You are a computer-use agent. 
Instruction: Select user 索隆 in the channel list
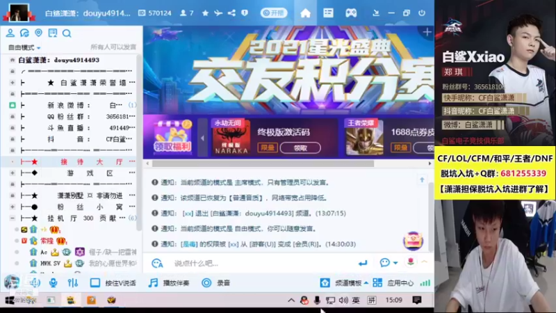pos(47,241)
